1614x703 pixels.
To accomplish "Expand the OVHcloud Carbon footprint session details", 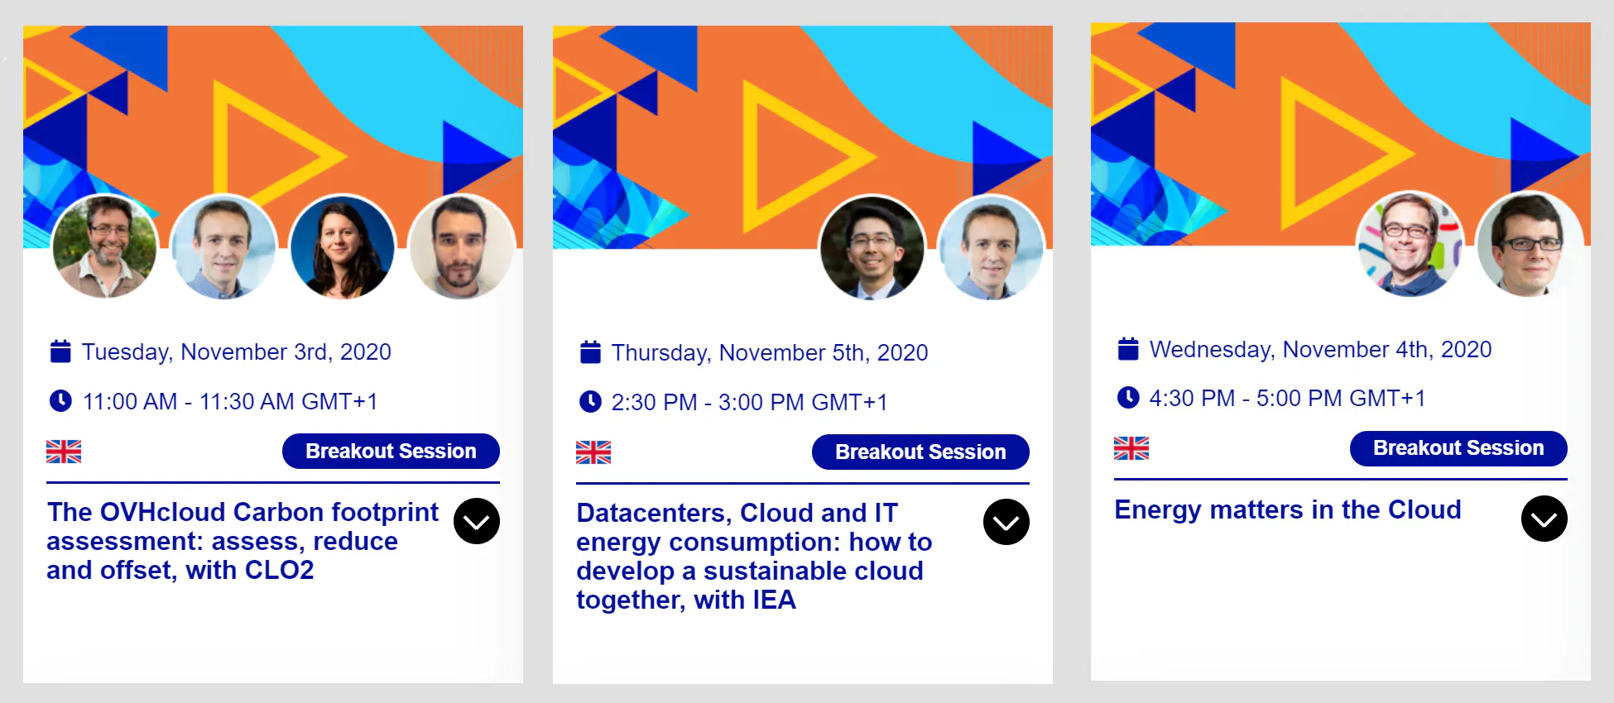I will 477,521.
